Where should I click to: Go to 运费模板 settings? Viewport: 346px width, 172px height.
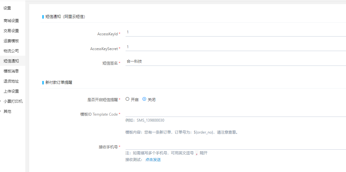tap(11, 41)
